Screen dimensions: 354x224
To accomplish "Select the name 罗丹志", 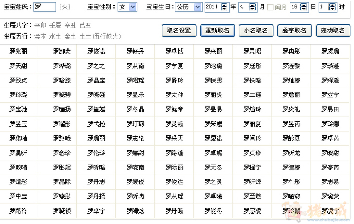I will (x=96, y=182).
